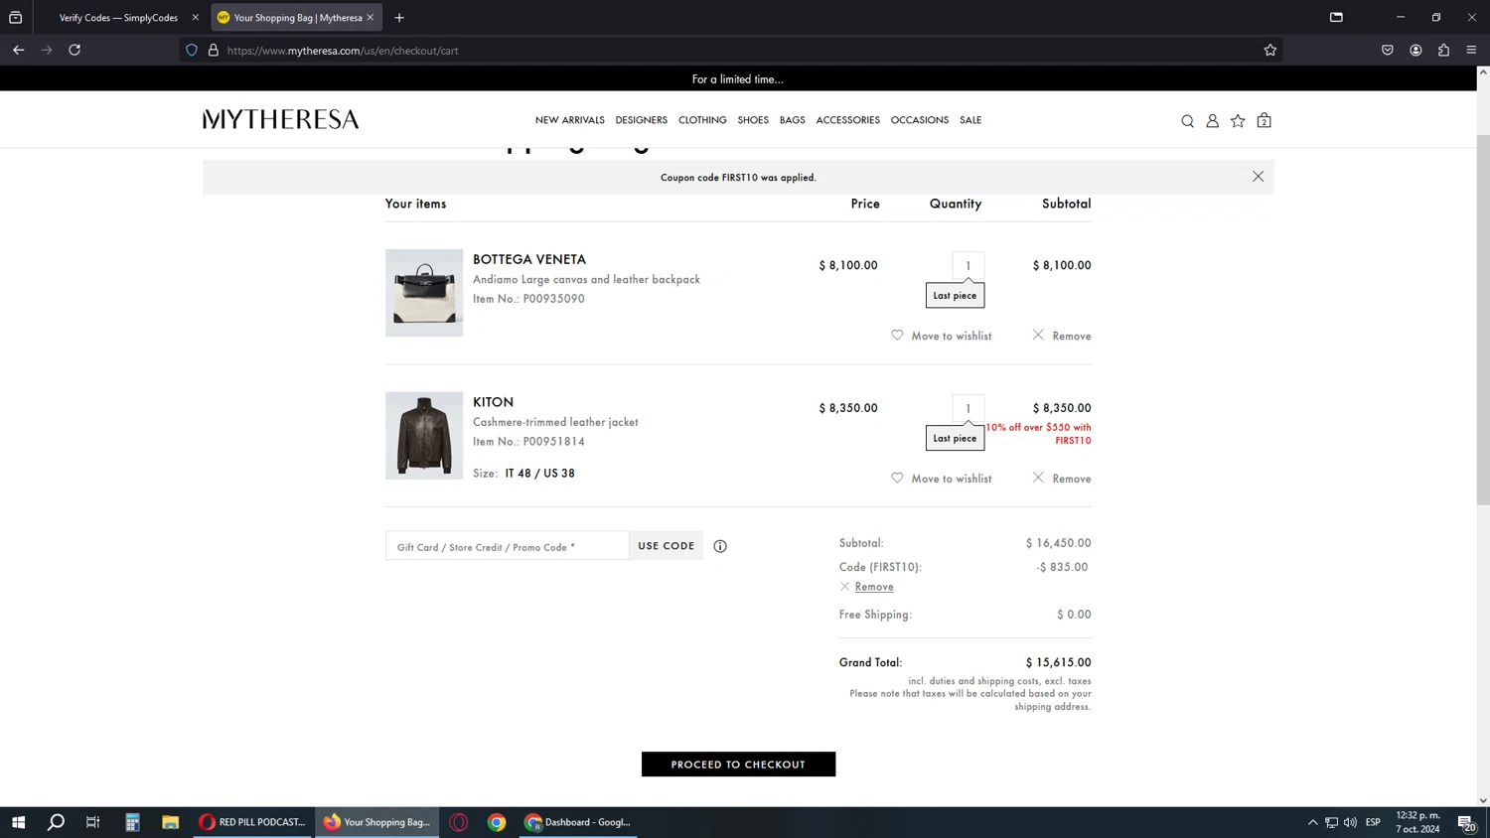1490x838 pixels.
Task: Open the Mytheresa search icon
Action: click(1187, 121)
